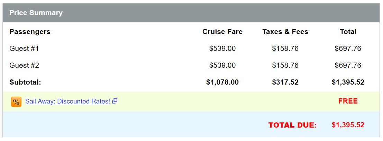The image size is (383, 141).
Task: Click Guest #1 total $697.76
Action: click(348, 48)
